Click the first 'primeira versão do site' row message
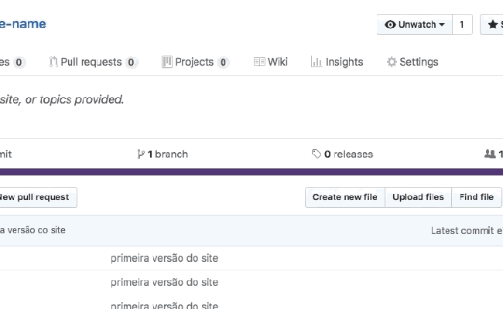The height and width of the screenshot is (309, 503). coord(164,258)
